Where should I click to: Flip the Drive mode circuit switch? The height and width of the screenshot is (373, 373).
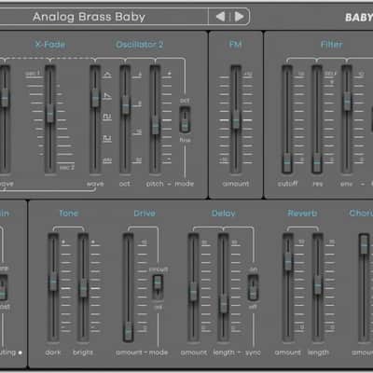click(158, 287)
